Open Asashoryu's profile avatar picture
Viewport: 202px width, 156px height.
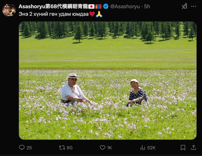[9, 10]
